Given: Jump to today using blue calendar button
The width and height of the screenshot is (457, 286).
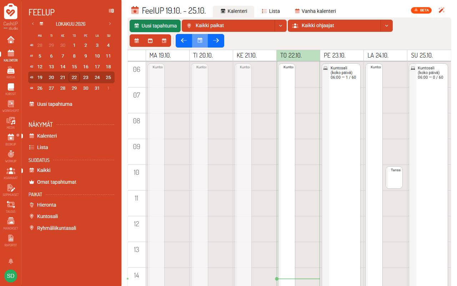Looking at the screenshot, I should pyautogui.click(x=200, y=41).
